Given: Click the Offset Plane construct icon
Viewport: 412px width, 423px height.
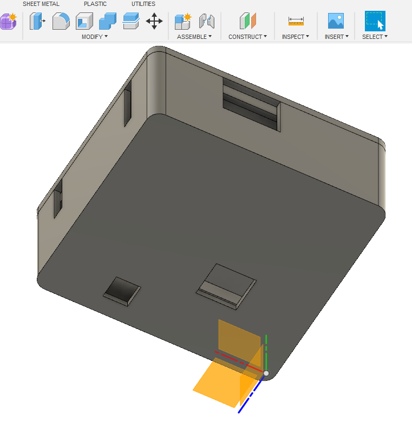Looking at the screenshot, I should pyautogui.click(x=247, y=21).
